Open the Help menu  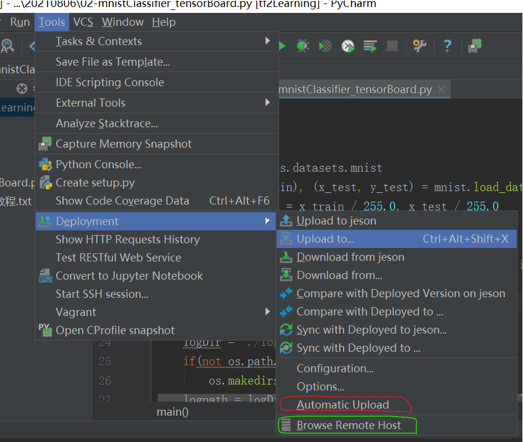point(164,22)
